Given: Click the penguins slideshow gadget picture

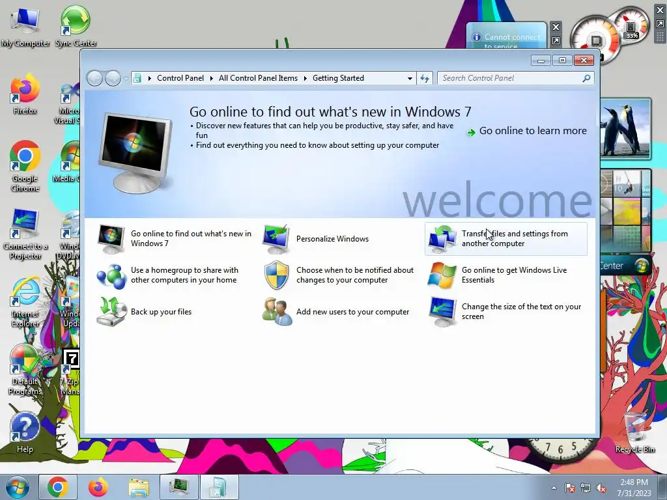Looking at the screenshot, I should [x=625, y=129].
